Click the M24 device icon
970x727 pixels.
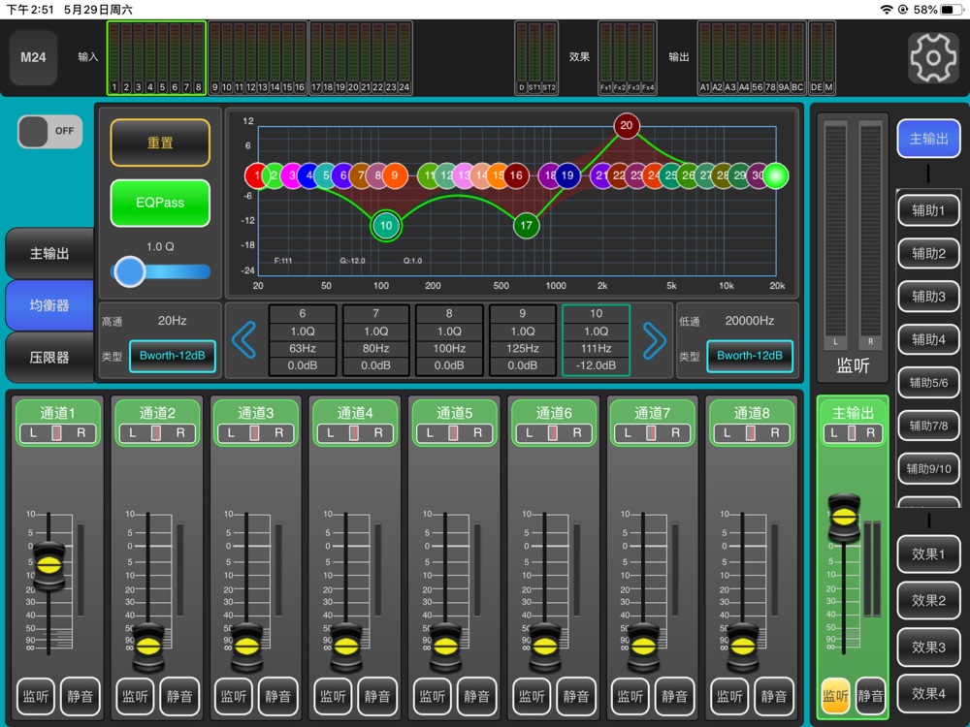click(x=33, y=57)
